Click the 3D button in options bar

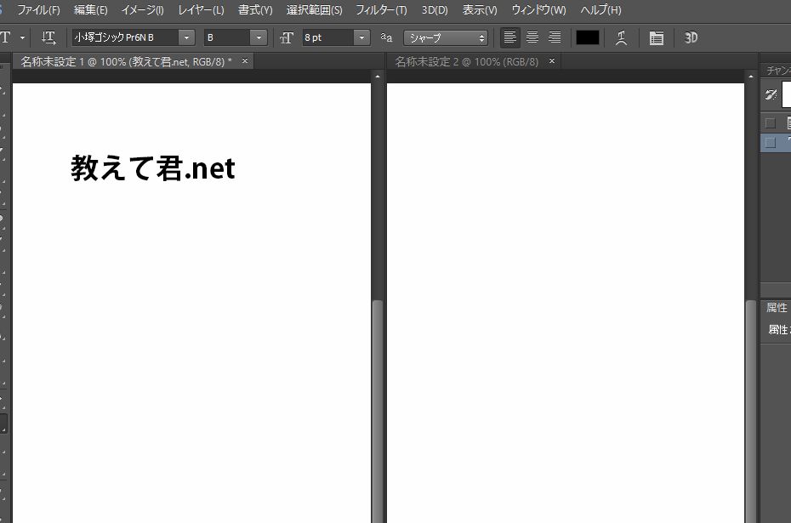(691, 37)
